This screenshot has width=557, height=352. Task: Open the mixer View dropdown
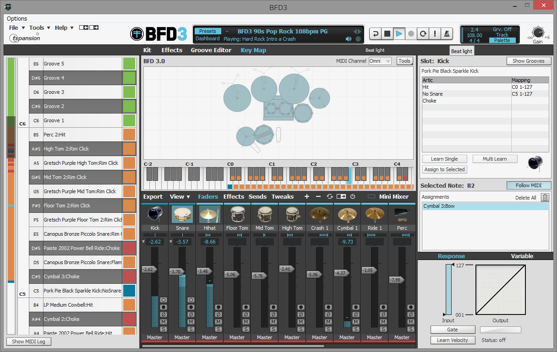[180, 196]
